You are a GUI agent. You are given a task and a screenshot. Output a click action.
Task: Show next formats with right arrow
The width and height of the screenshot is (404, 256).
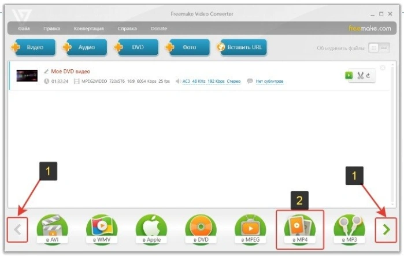tap(386, 230)
